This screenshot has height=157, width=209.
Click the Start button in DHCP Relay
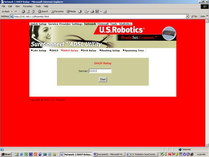[103, 80]
